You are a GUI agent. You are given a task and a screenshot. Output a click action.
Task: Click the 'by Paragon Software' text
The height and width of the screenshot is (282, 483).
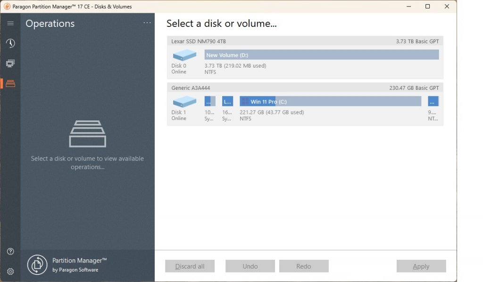75,270
